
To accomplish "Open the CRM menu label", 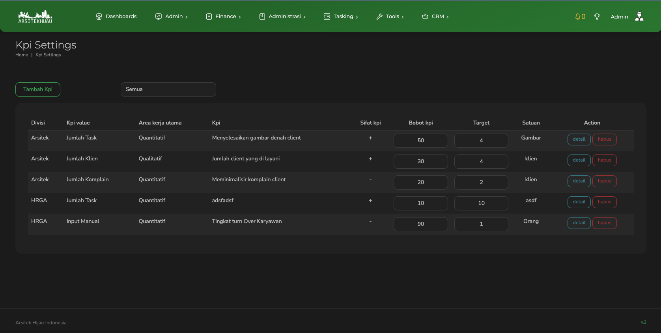I will tap(438, 17).
